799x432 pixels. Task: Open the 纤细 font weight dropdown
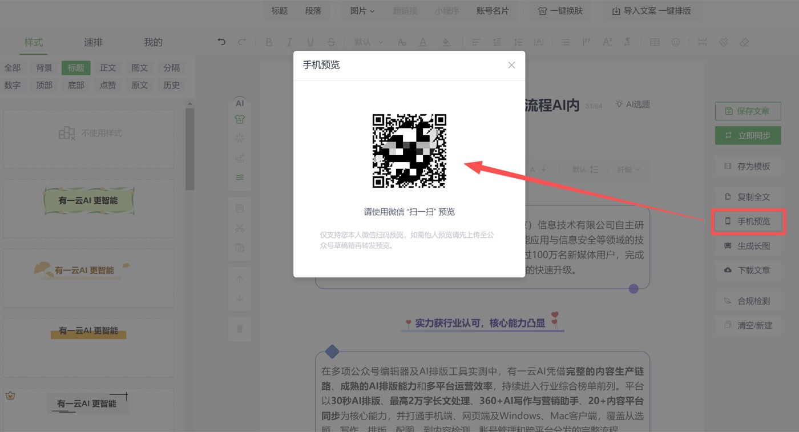(x=629, y=169)
